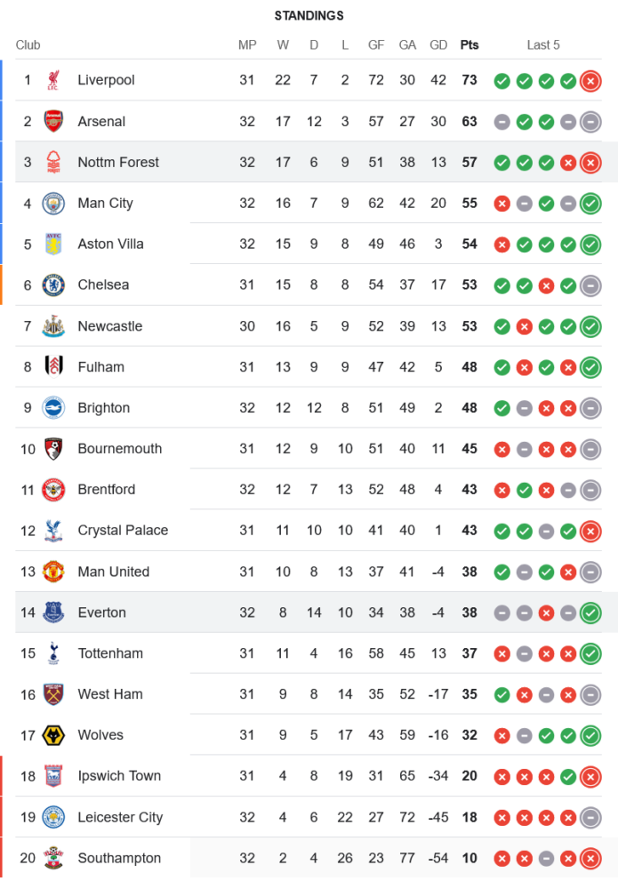Click the Liverpool club crest icon
The height and width of the screenshot is (889, 618).
(x=53, y=80)
